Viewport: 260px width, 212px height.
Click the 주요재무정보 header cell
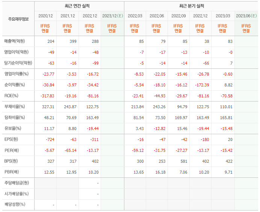click(18, 19)
